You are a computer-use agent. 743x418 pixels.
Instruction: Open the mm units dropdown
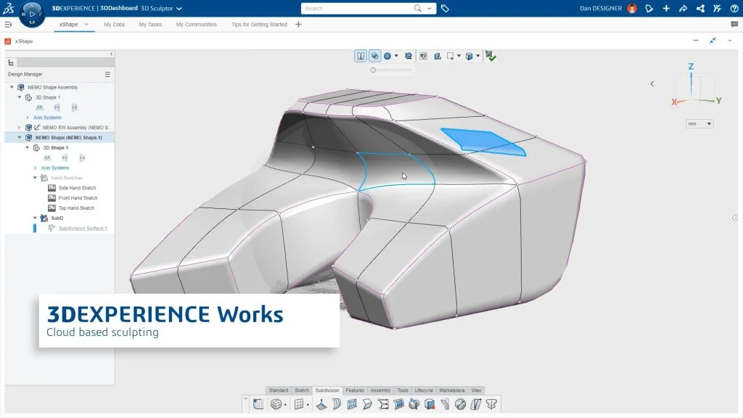point(700,124)
